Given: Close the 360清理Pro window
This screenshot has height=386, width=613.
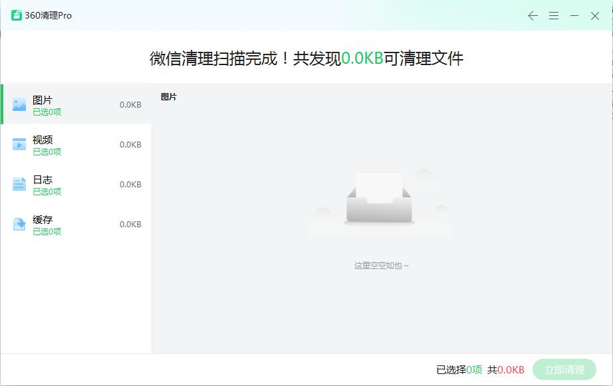Looking at the screenshot, I should [x=595, y=16].
